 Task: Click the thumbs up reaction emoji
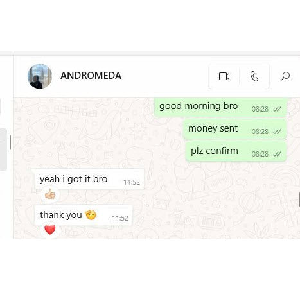(x=49, y=194)
